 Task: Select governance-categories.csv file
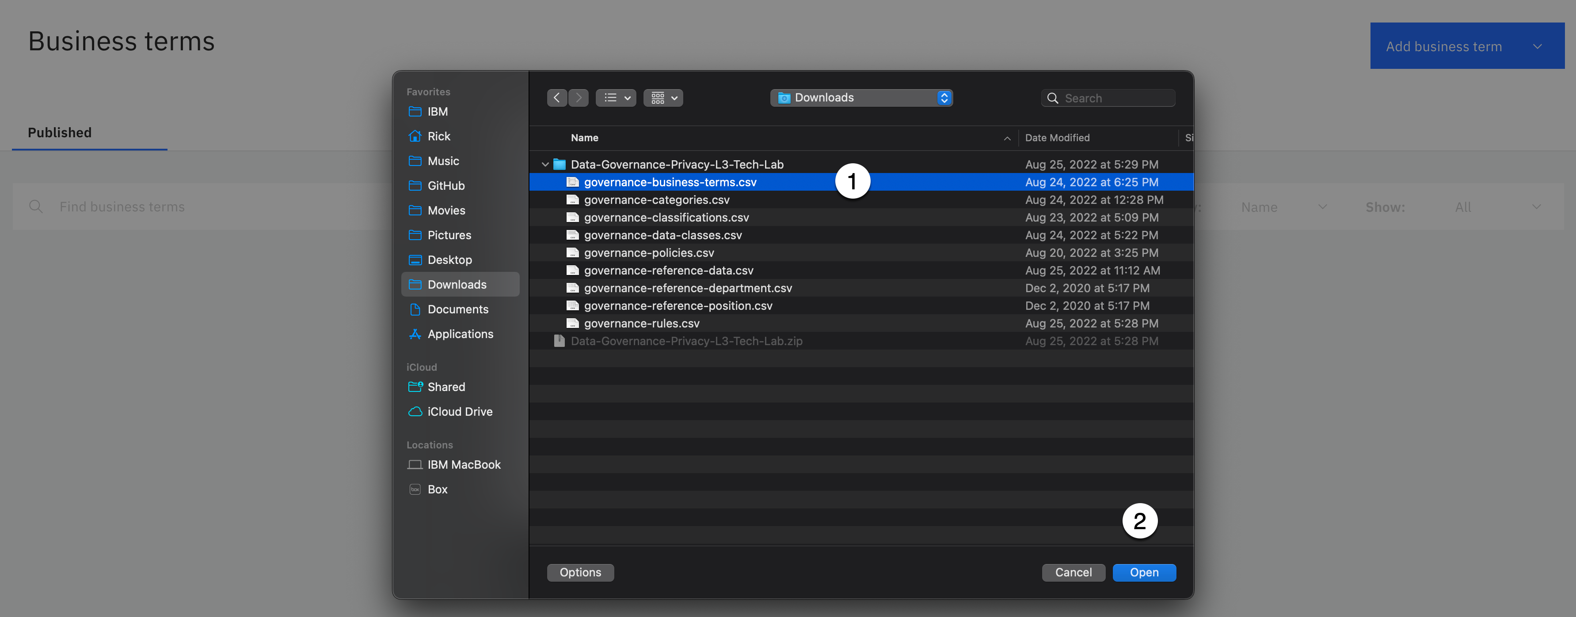[x=656, y=200]
